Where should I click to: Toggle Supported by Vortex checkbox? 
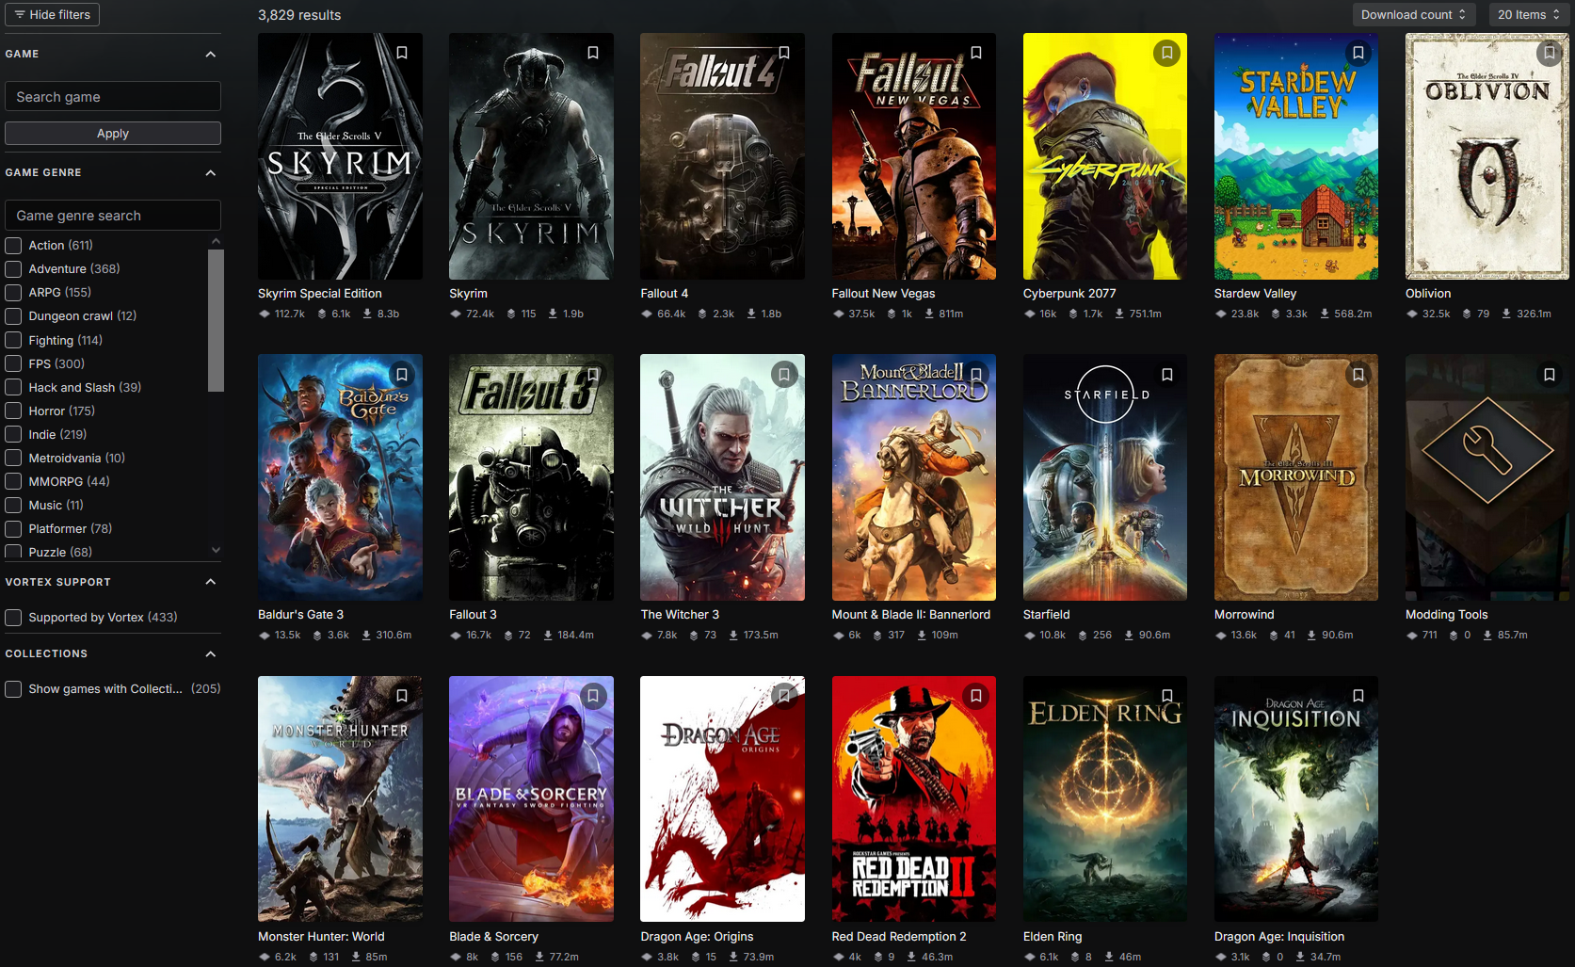13,618
